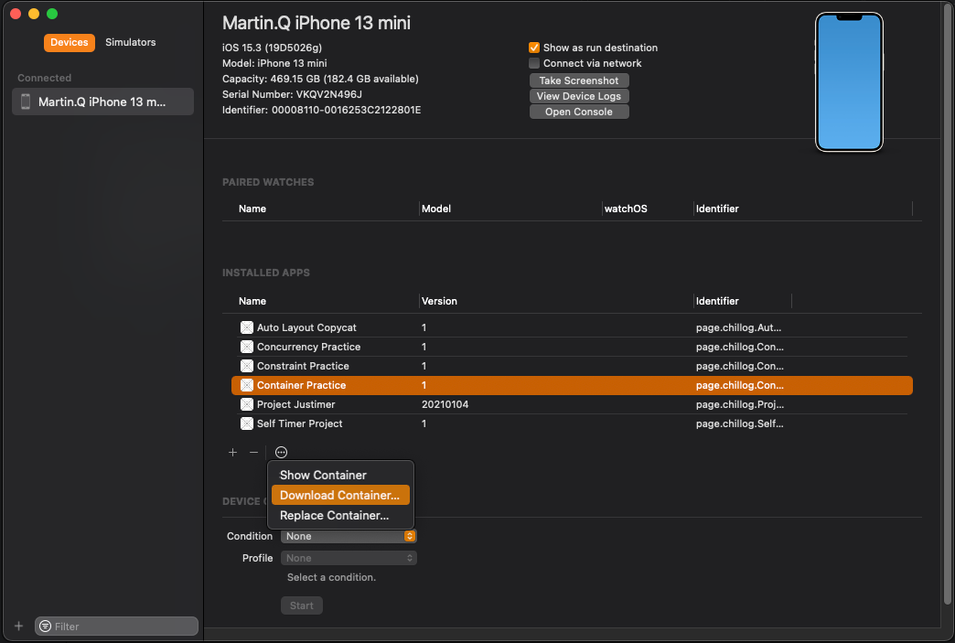Choose Download Container... from the menu
This screenshot has width=955, height=643.
click(x=340, y=495)
